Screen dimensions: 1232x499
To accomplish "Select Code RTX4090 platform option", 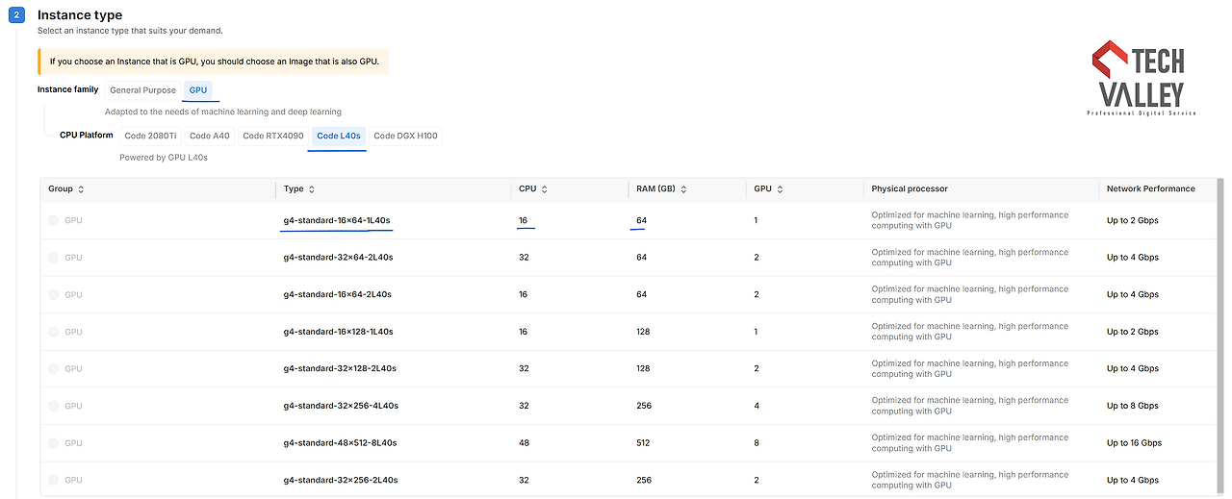I will [273, 136].
